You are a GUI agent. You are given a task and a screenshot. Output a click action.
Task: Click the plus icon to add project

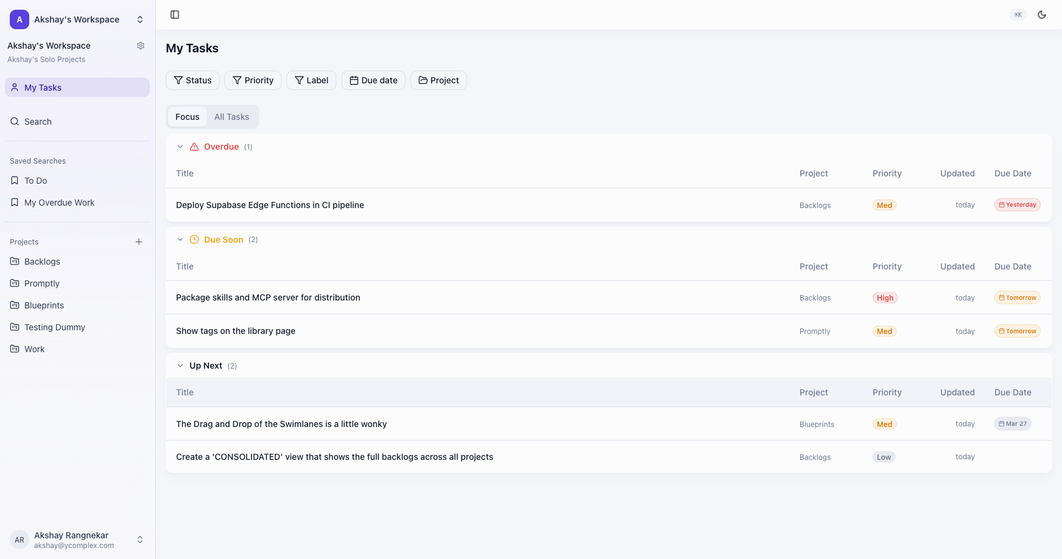pyautogui.click(x=139, y=242)
